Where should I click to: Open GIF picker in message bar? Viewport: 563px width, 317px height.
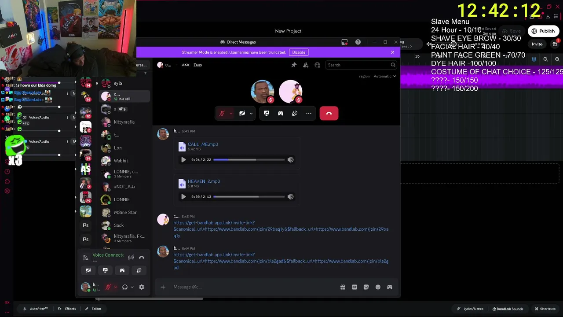355,287
